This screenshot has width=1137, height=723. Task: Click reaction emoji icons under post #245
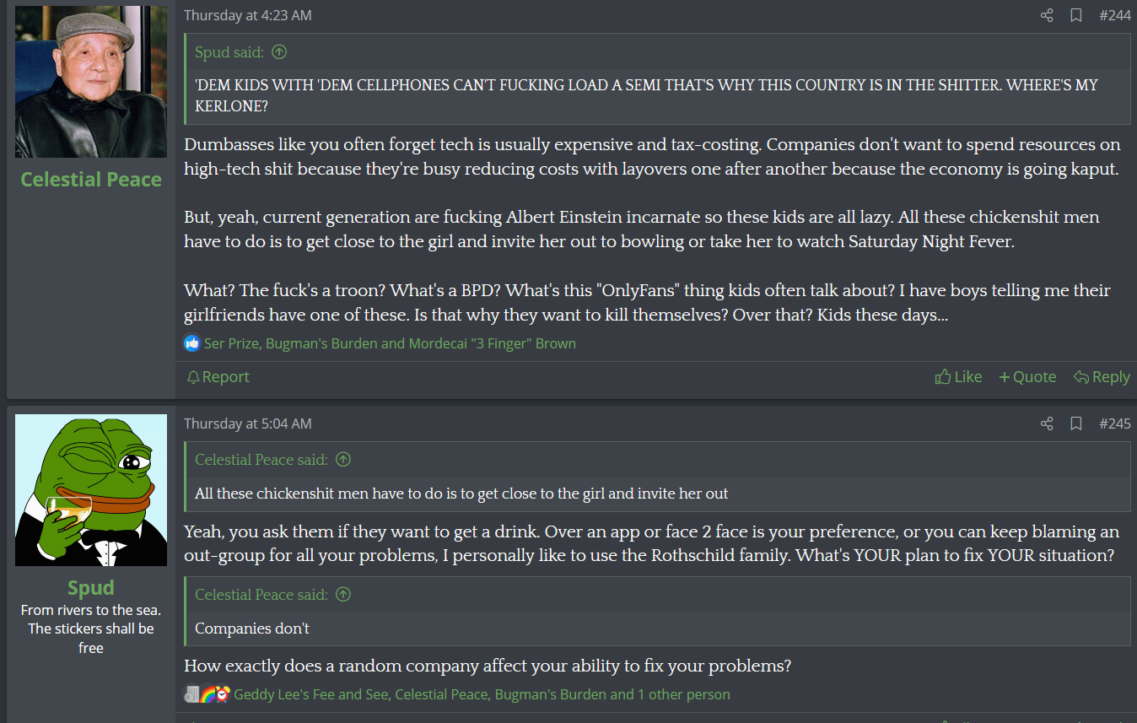point(207,694)
